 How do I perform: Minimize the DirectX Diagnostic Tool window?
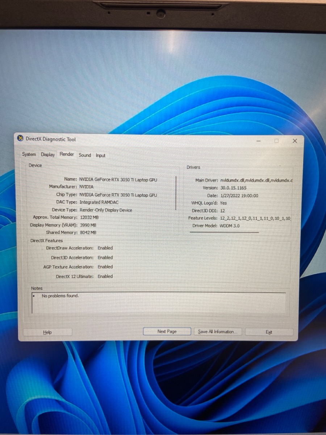pos(259,141)
